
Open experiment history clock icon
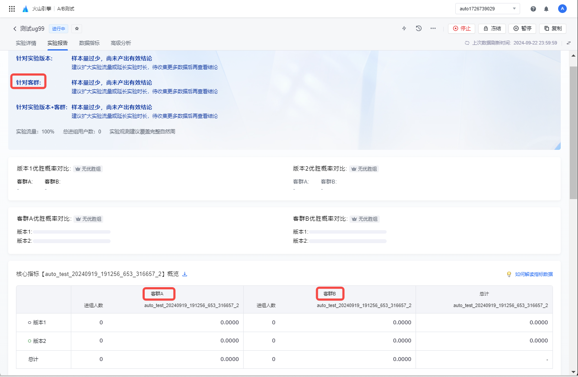point(419,29)
